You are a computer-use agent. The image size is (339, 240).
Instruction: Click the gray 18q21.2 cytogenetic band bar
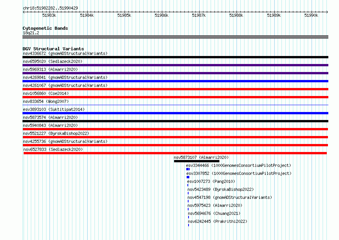click(x=175, y=37)
